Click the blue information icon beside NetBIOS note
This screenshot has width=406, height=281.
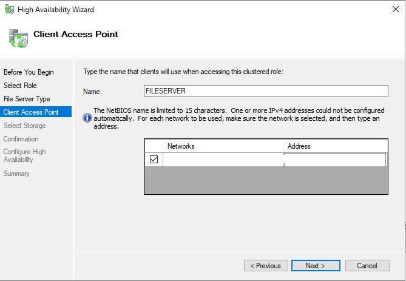click(87, 118)
